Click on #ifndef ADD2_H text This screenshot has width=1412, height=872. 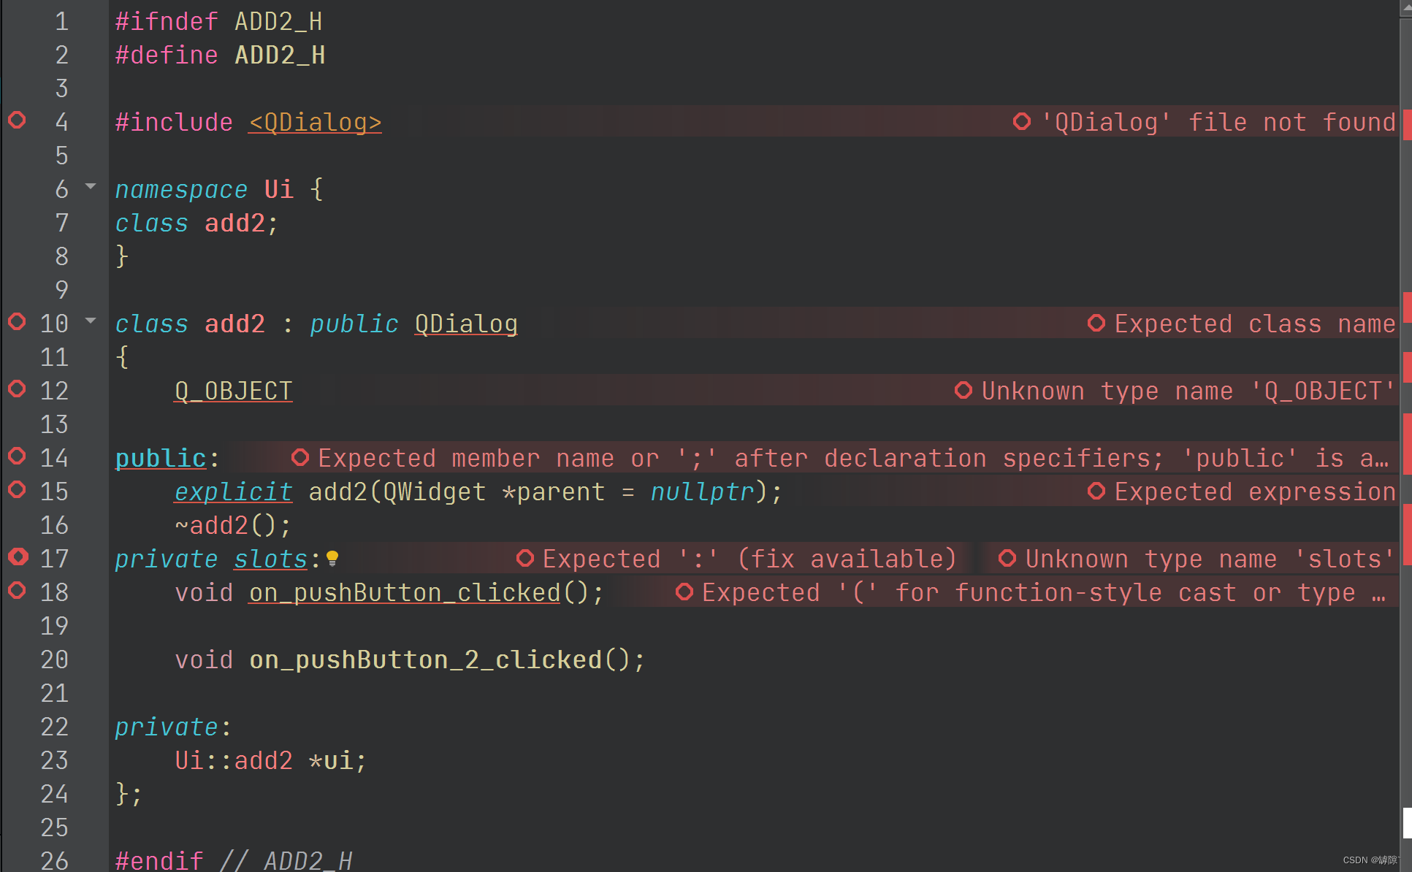218,21
